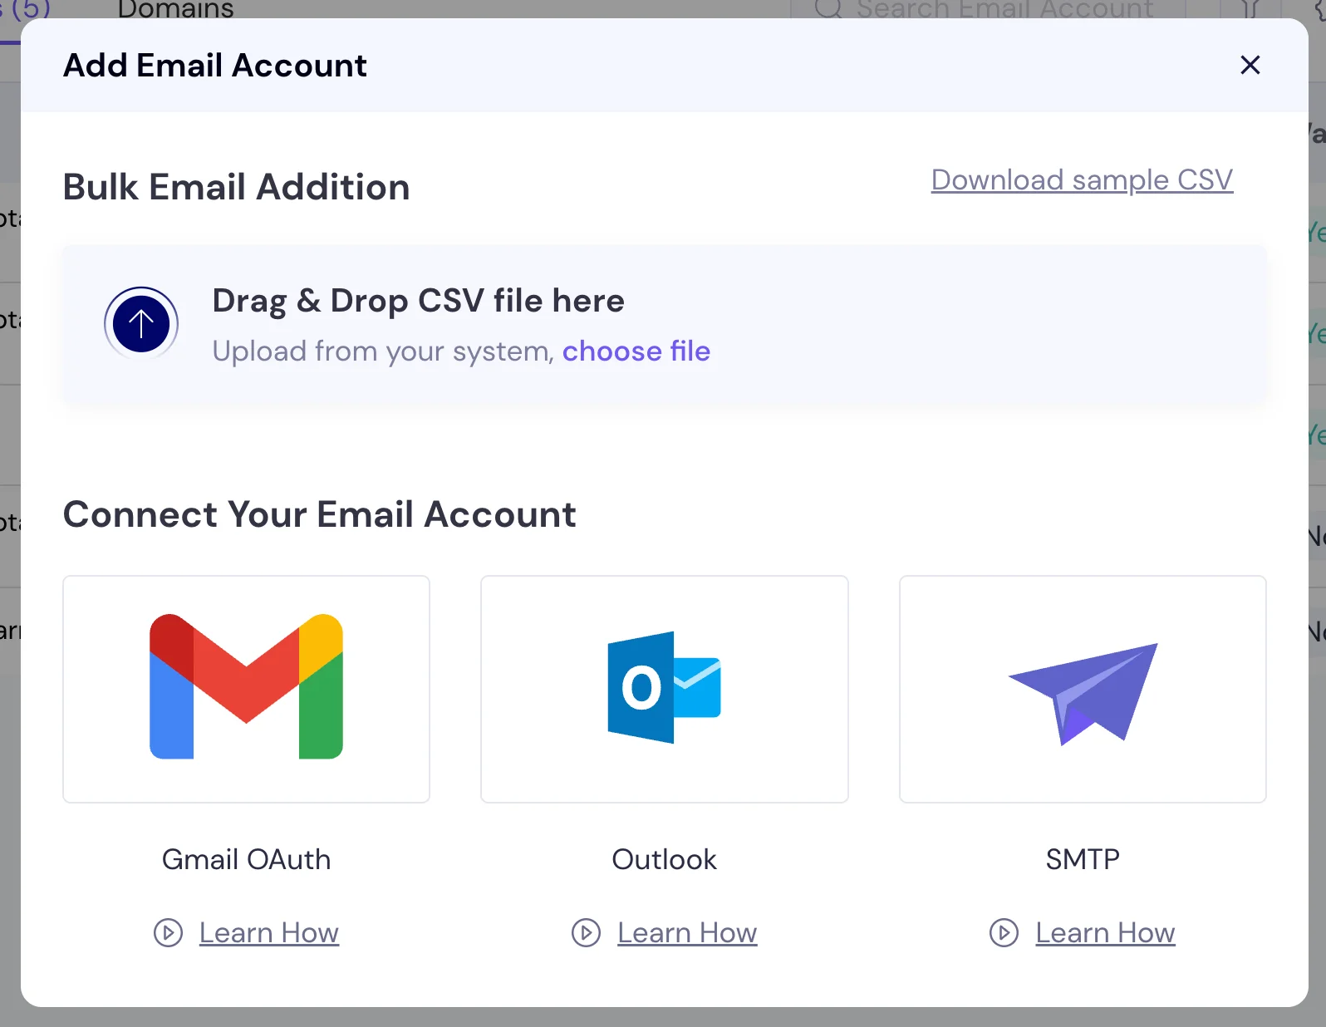1326x1027 pixels.
Task: Open Learn How under Outlook
Action: [x=687, y=933]
